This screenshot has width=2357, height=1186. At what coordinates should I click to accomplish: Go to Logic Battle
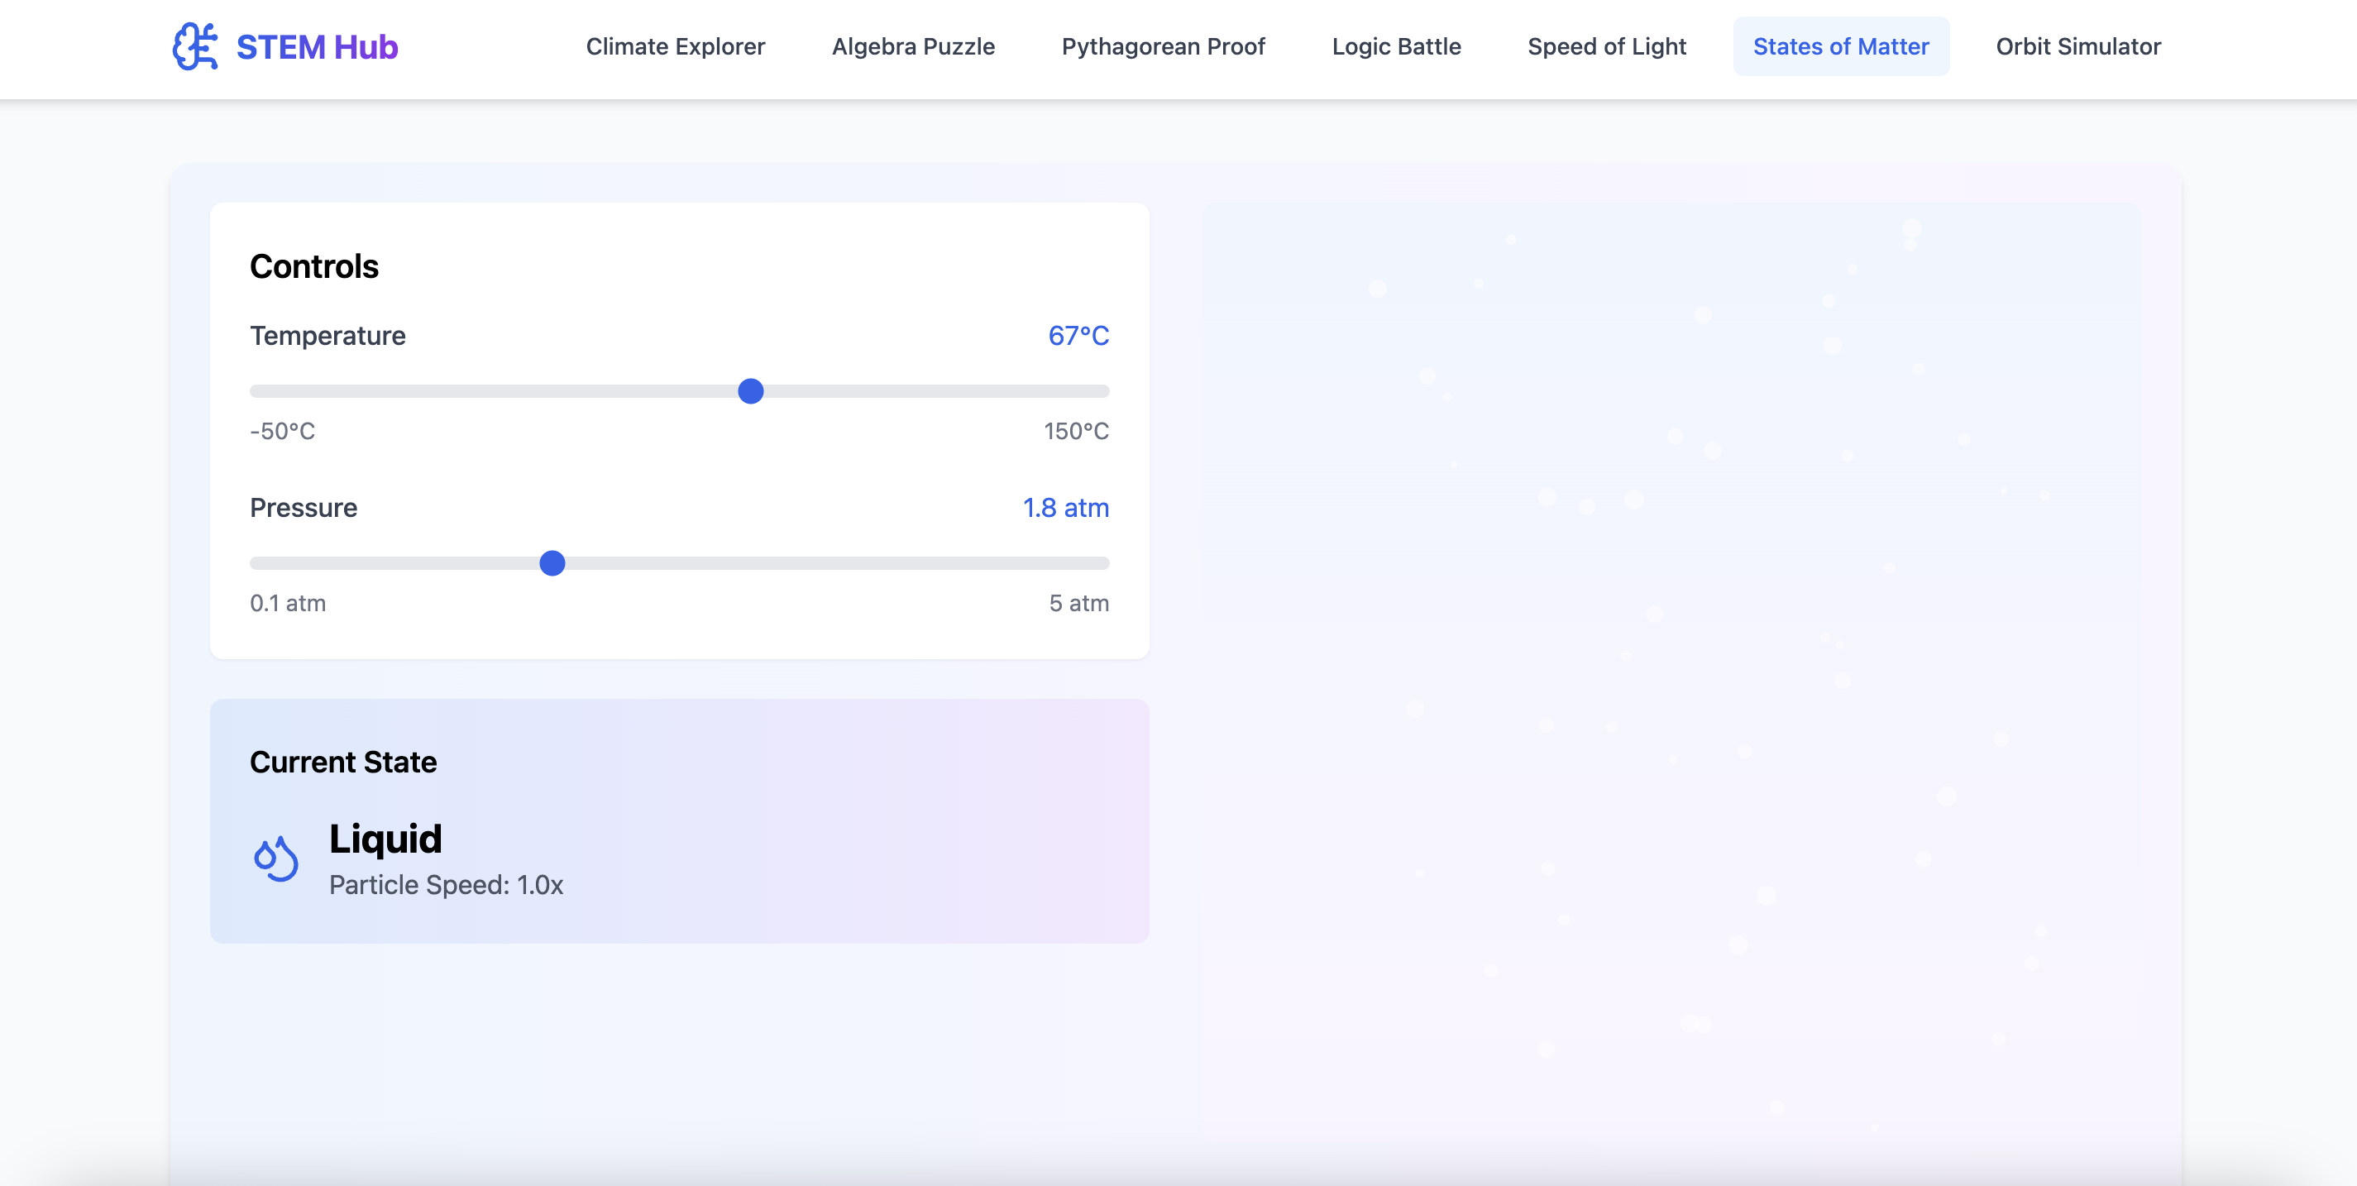[x=1395, y=46]
